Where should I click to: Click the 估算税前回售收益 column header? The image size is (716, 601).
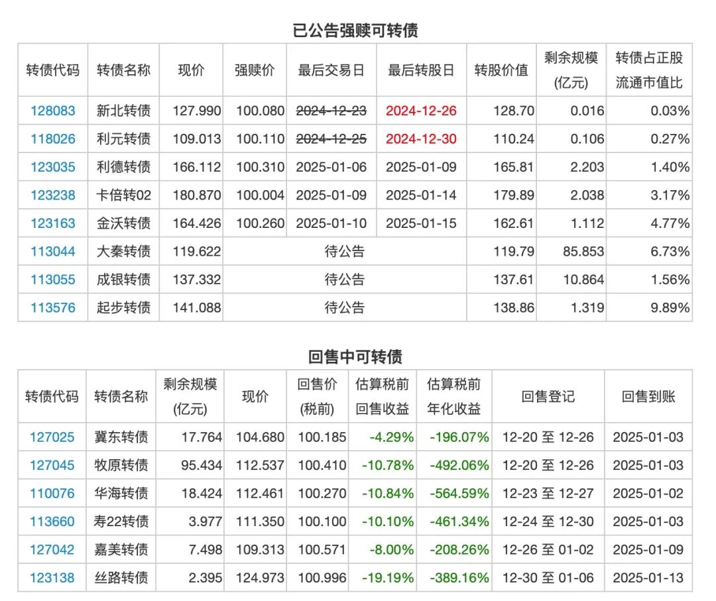tap(383, 396)
